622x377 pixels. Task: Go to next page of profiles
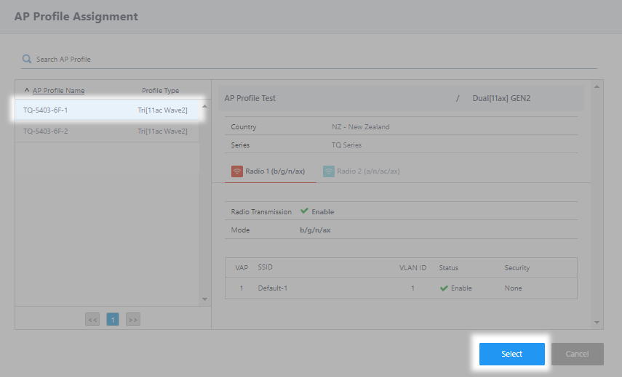pyautogui.click(x=132, y=319)
